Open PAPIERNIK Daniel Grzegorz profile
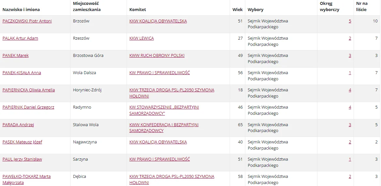The height and width of the screenshot is (186, 381). click(28, 107)
